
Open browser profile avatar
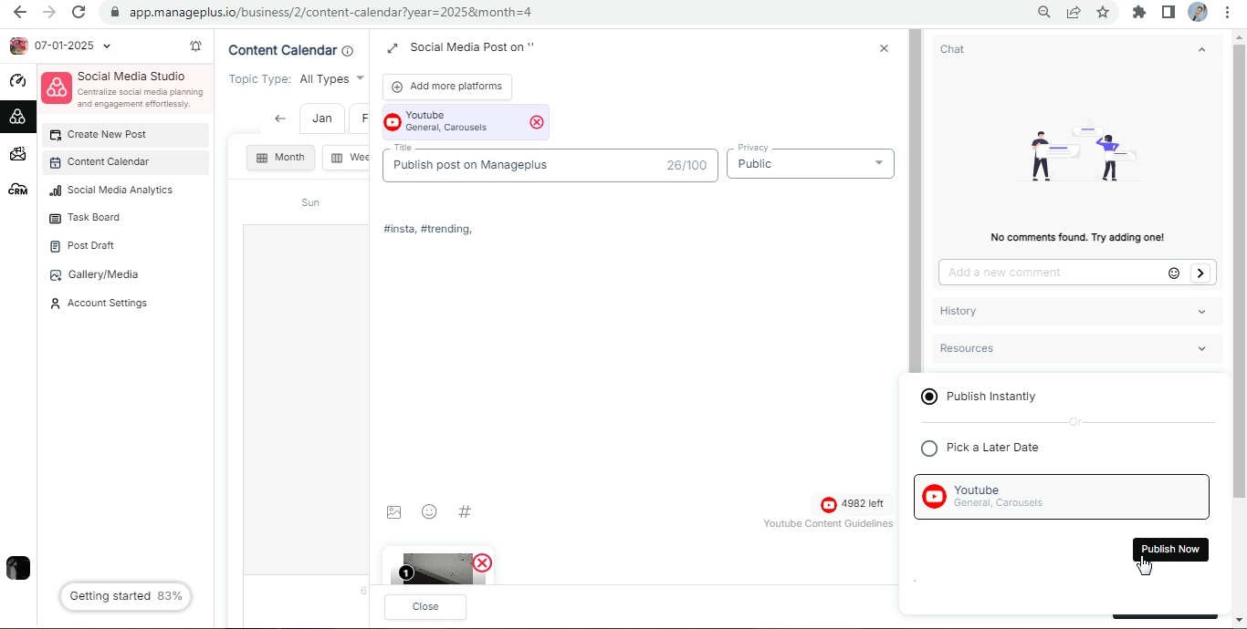pyautogui.click(x=1198, y=12)
